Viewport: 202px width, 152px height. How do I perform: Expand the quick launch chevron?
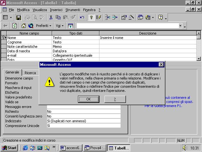54,147
